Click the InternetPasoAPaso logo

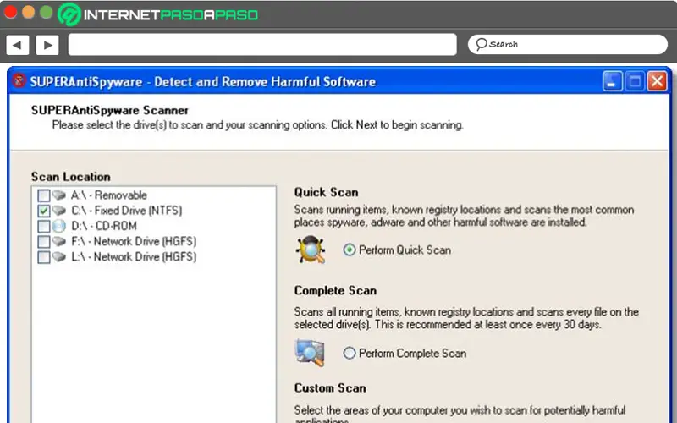click(158, 14)
